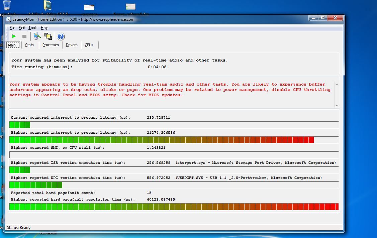
Task: Click the yellow overlapping windows toolbar icon
Action: click(x=48, y=36)
